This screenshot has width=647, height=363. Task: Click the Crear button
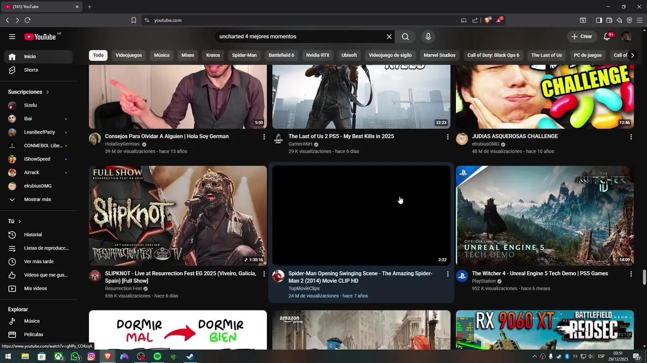tap(581, 36)
